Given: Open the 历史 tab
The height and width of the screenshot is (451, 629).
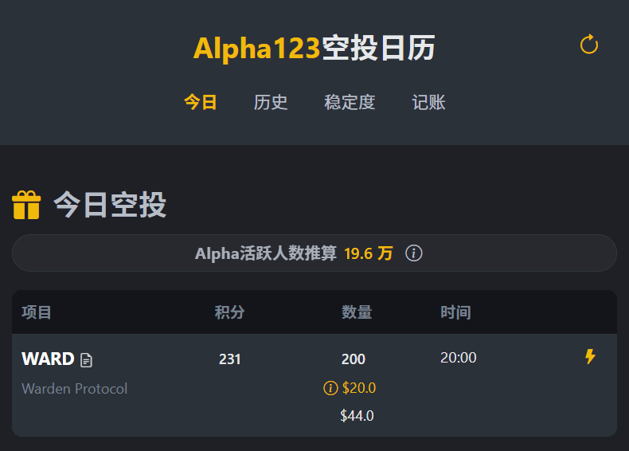Looking at the screenshot, I should click(271, 102).
